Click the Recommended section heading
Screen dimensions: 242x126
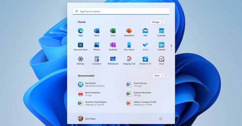point(86,76)
